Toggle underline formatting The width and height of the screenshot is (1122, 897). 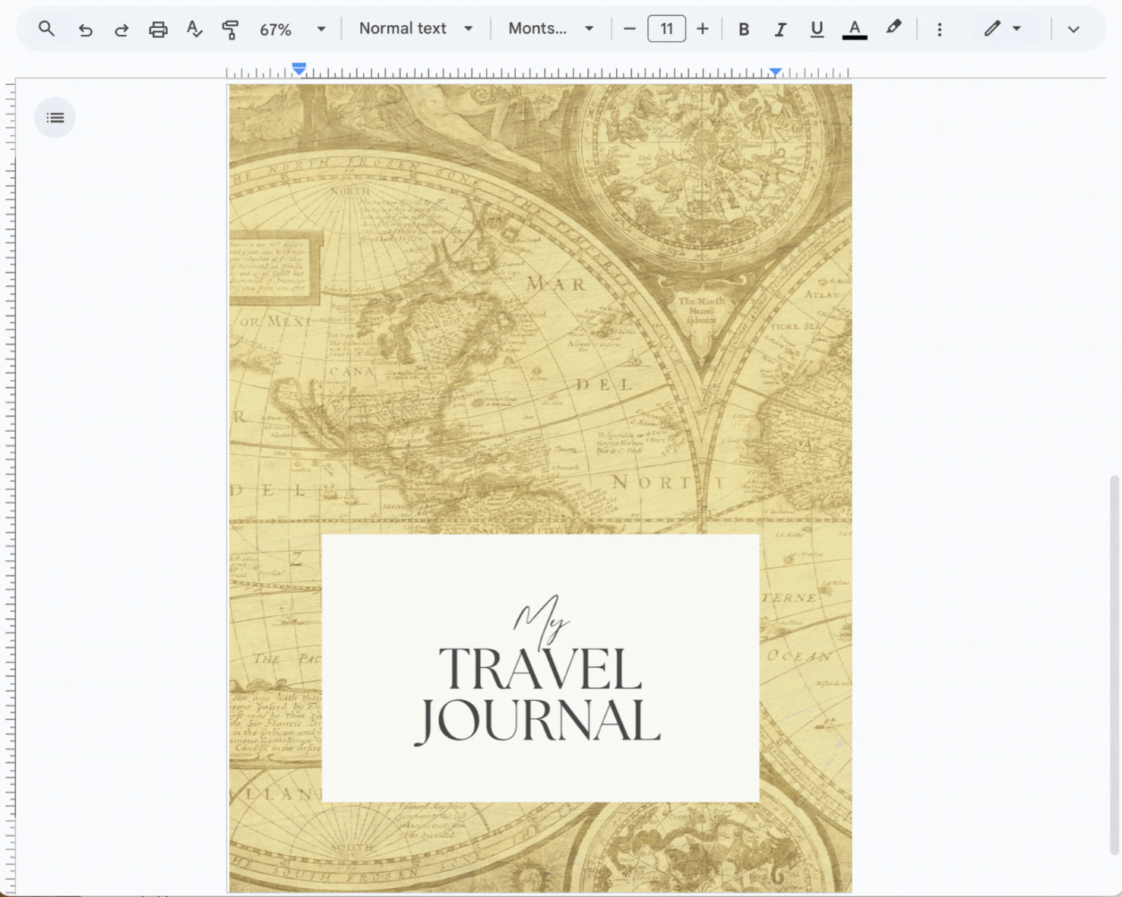point(817,30)
